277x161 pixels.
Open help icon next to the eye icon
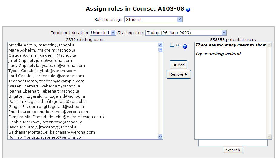click(185, 46)
